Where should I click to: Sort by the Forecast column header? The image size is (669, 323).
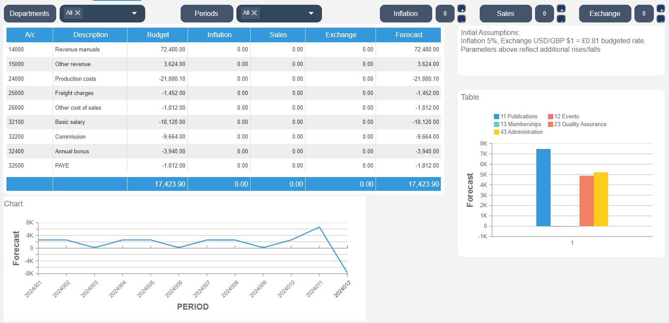(x=408, y=35)
